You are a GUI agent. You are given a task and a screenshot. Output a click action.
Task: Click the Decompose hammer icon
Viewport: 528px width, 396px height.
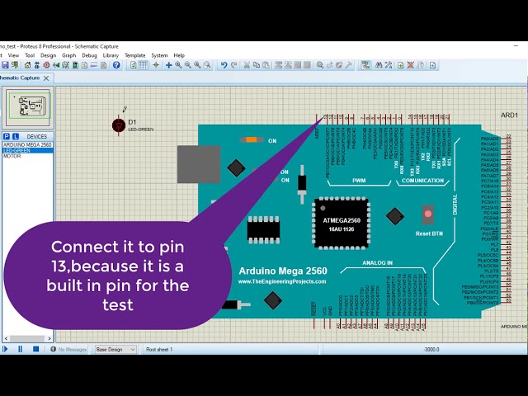[349, 65]
